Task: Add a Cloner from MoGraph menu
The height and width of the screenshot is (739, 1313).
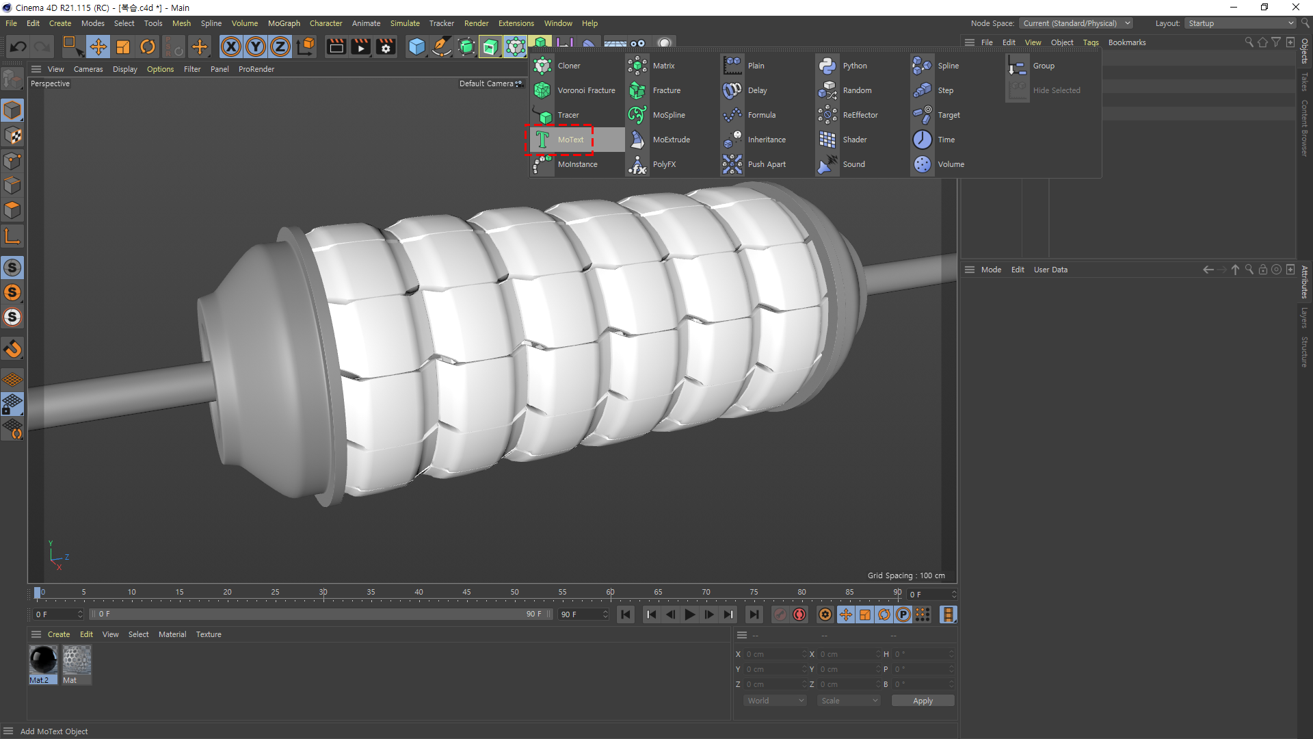Action: coord(568,66)
